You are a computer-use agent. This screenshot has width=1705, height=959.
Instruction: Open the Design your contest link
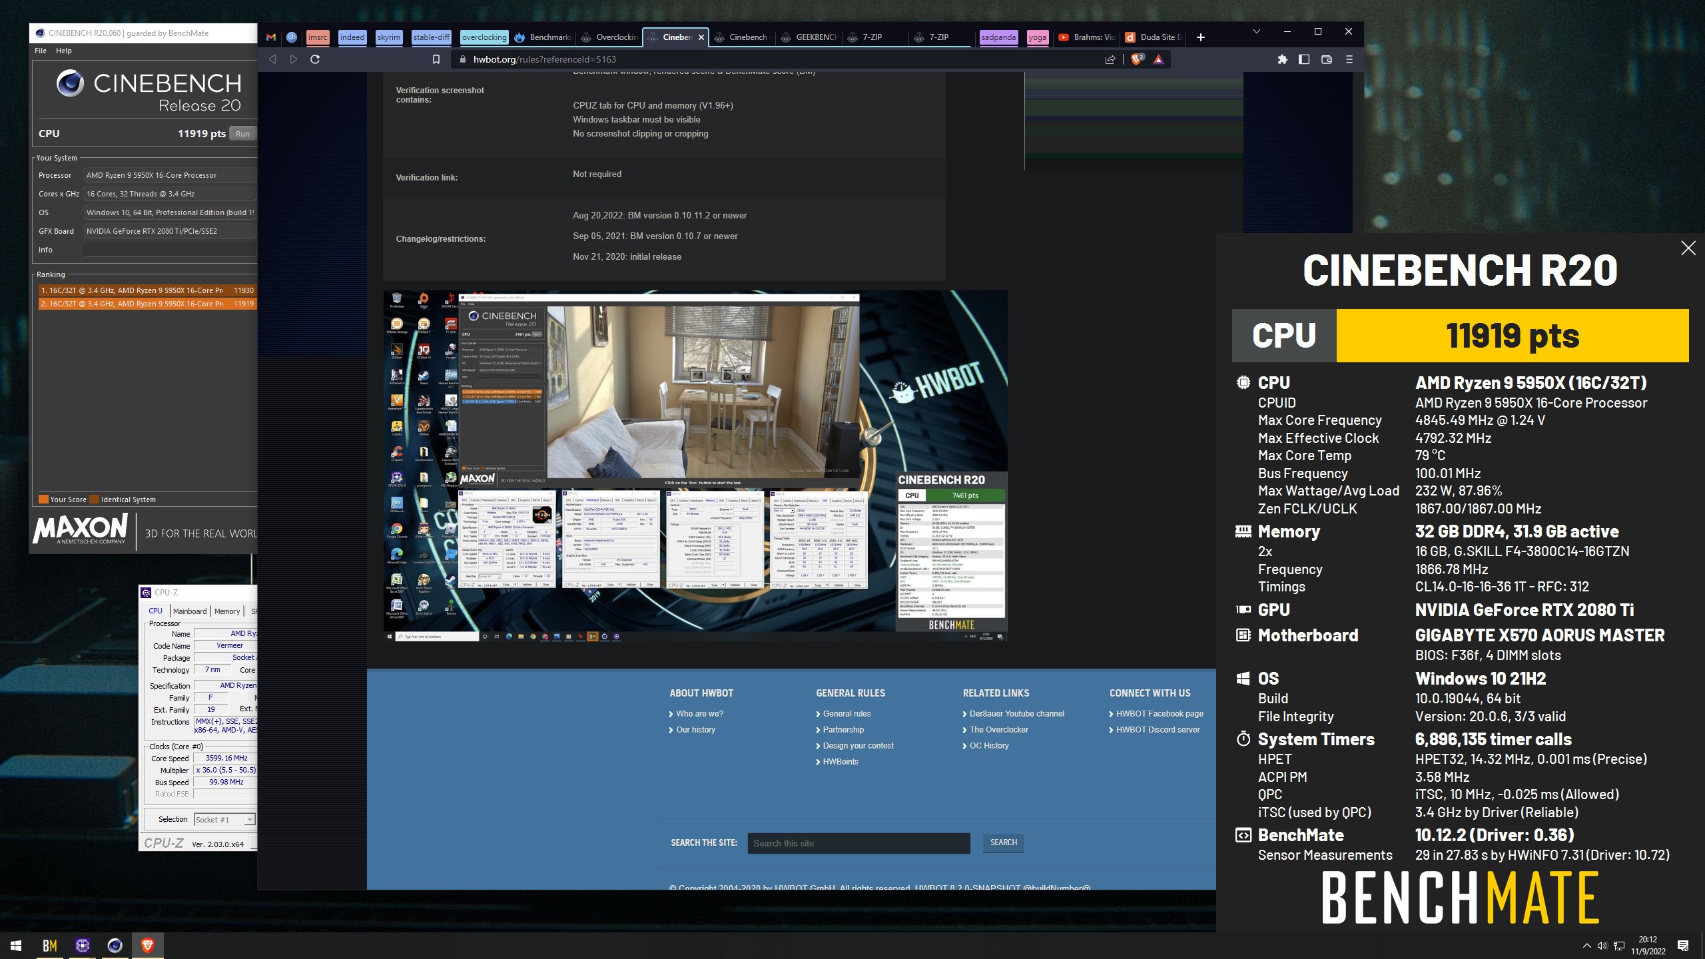(858, 746)
